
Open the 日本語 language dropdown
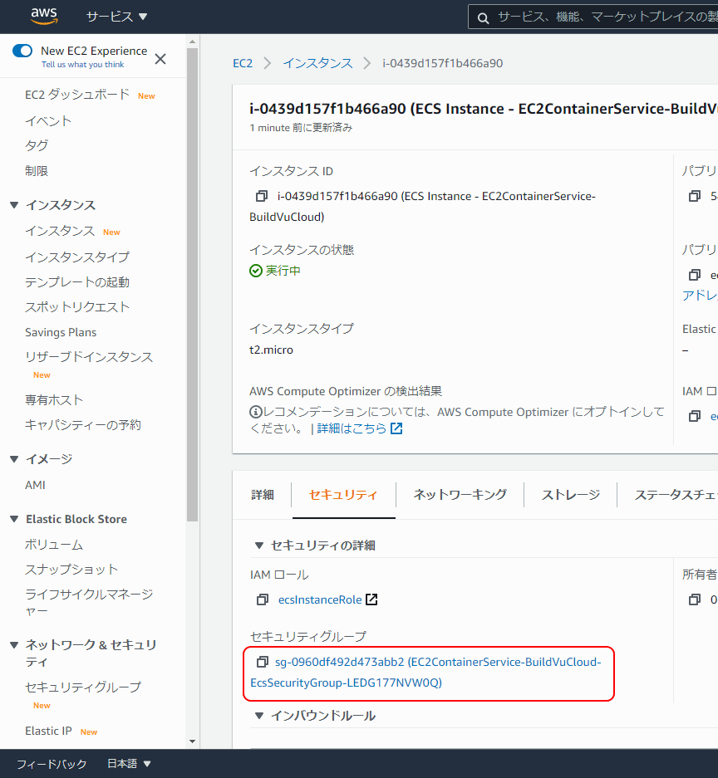click(x=129, y=764)
